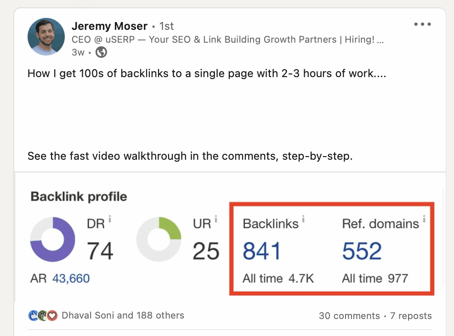Click the 841 backlinks number
The width and height of the screenshot is (454, 336).
(262, 251)
